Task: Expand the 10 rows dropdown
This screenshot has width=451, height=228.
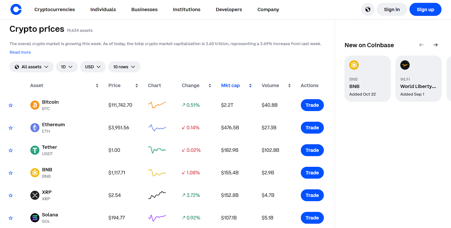Action: (124, 67)
